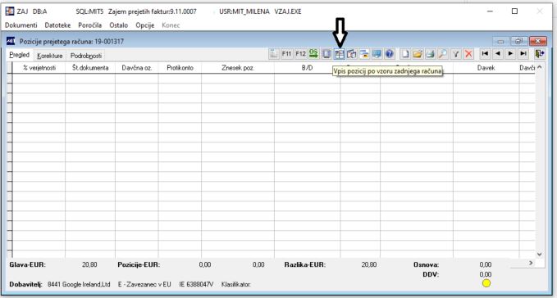Viewport: 557px width, 298px height.
Task: Delete record with red X icon
Action: tap(468, 54)
